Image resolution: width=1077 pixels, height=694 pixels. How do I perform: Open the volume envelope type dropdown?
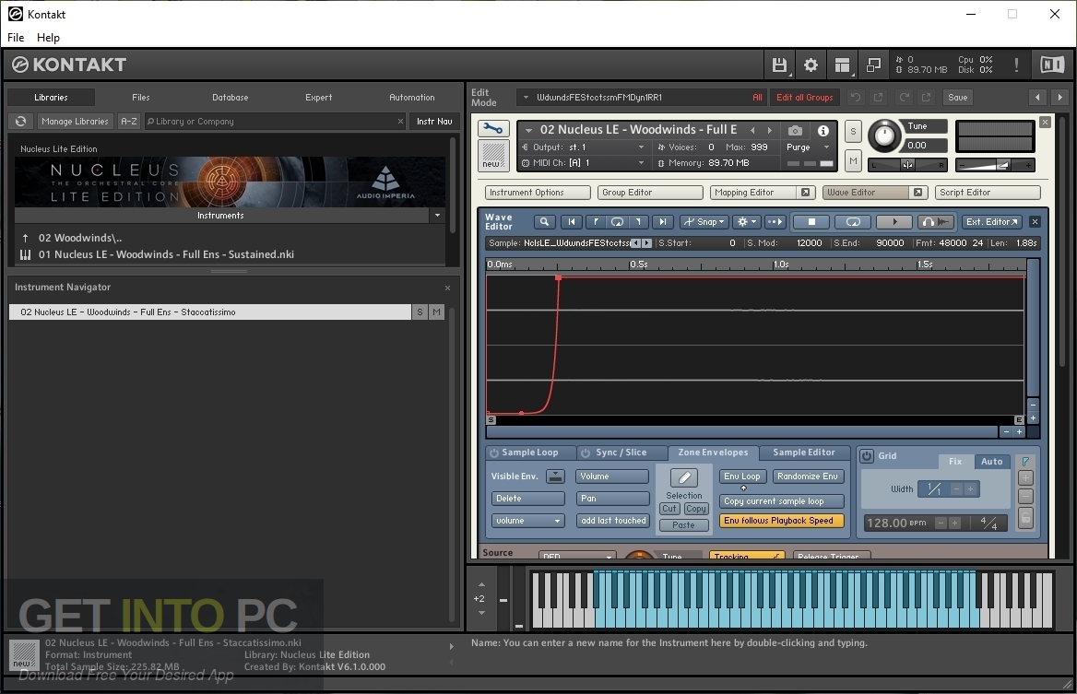pyautogui.click(x=527, y=521)
